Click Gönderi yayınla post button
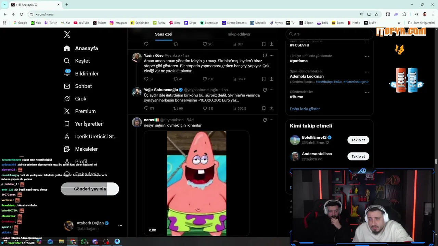Screen dimensions: 438x246 point(90,189)
